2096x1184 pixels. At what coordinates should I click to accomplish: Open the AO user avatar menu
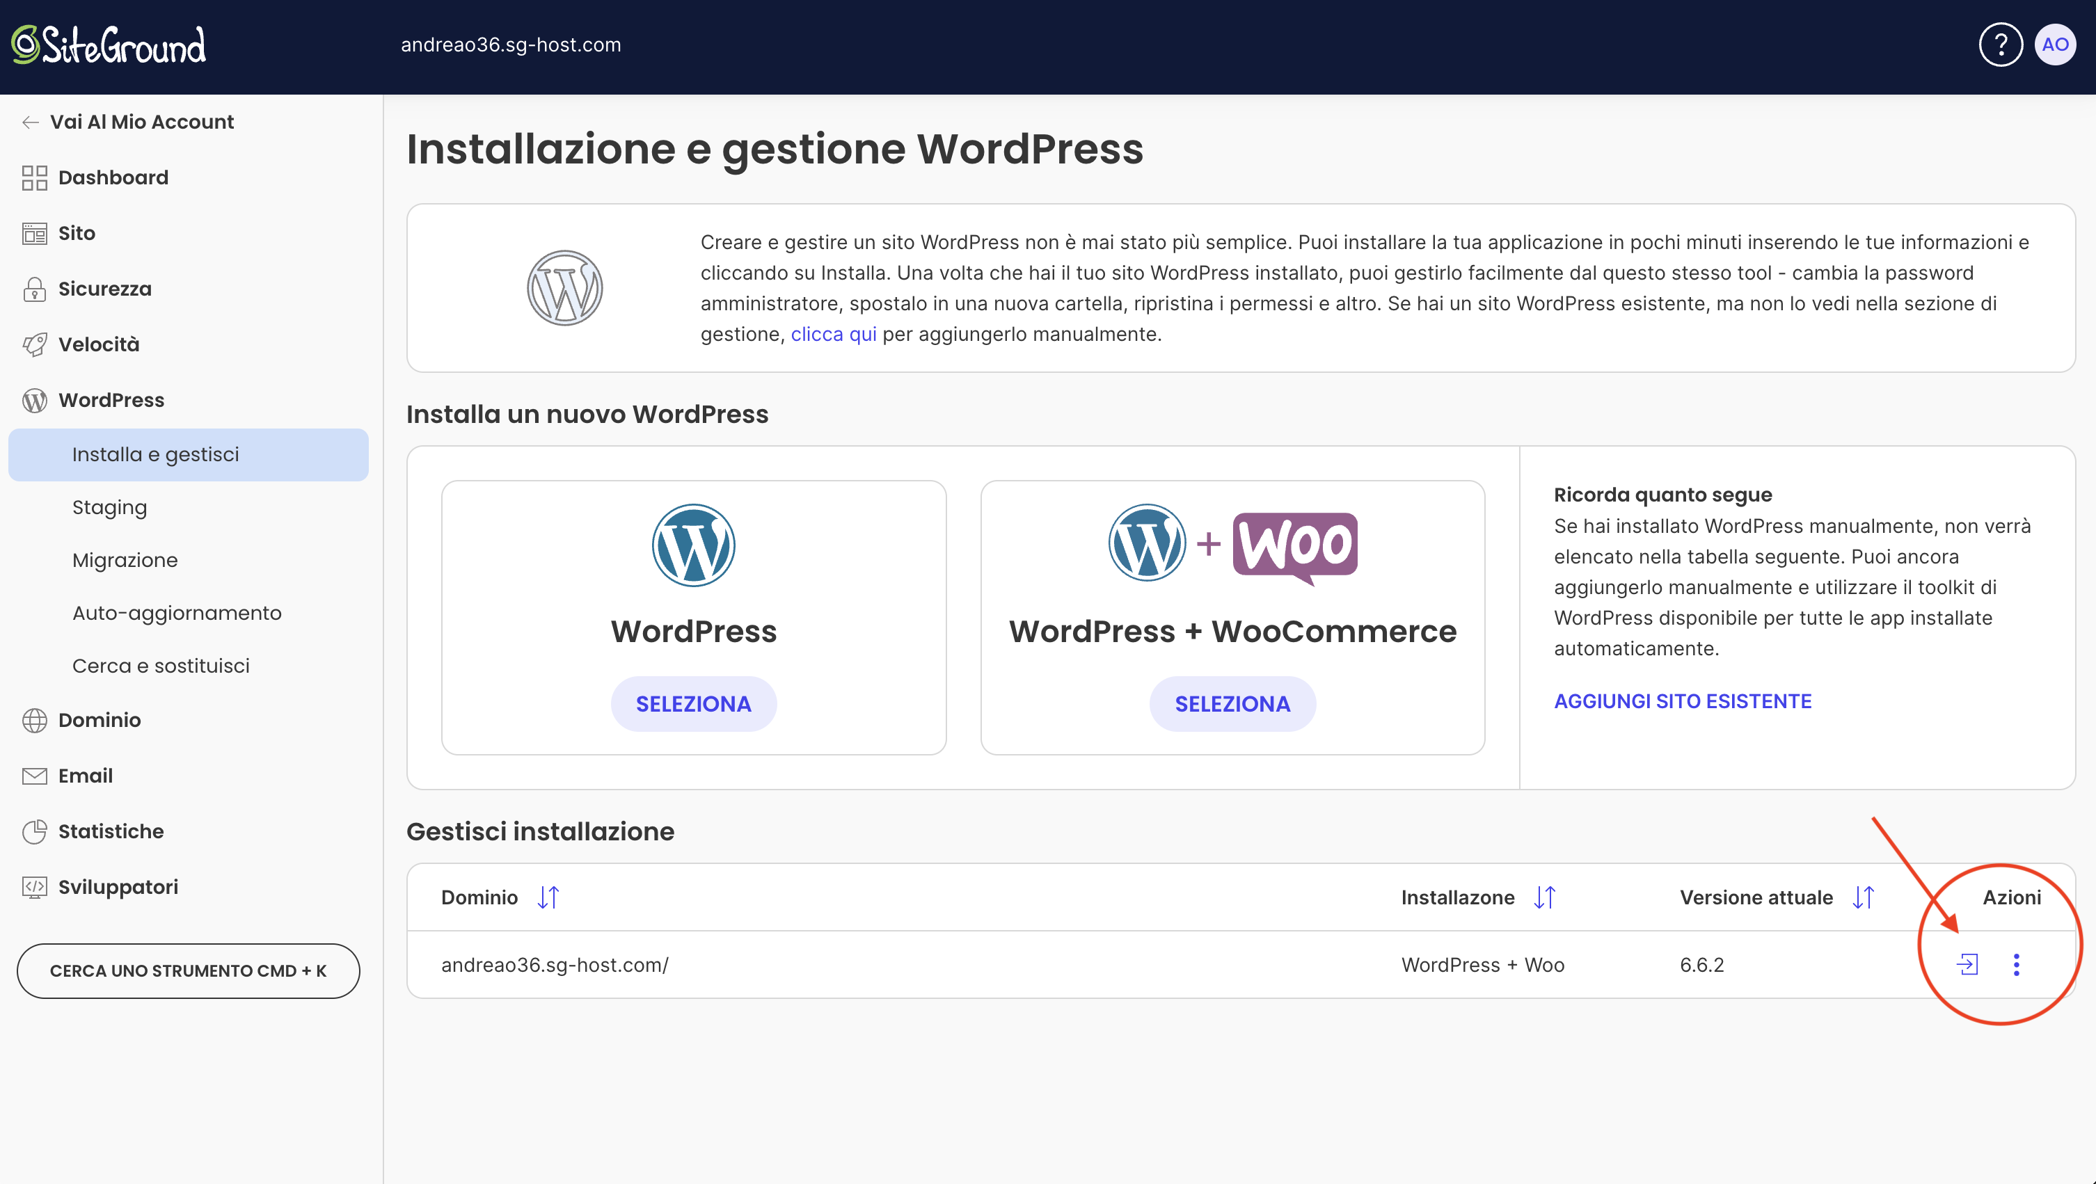pyautogui.click(x=2054, y=45)
